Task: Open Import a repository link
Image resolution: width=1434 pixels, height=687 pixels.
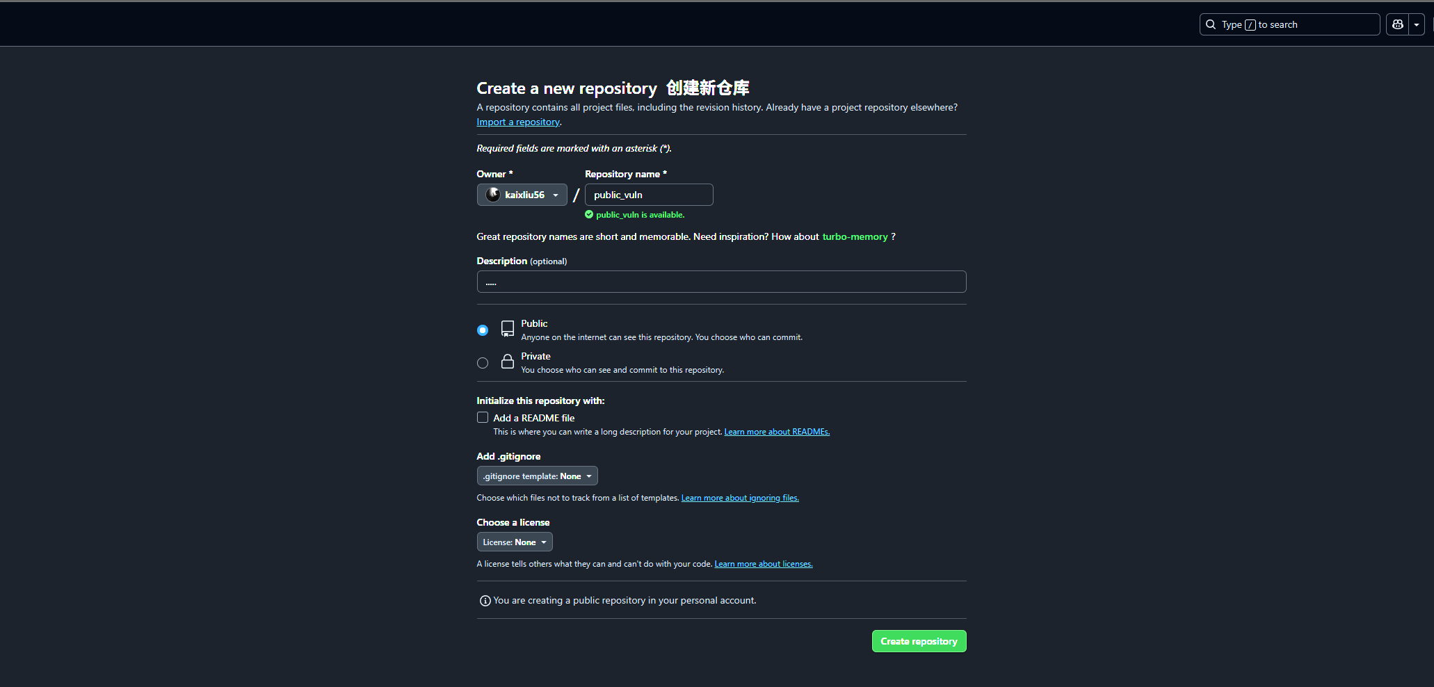Action: [x=518, y=122]
